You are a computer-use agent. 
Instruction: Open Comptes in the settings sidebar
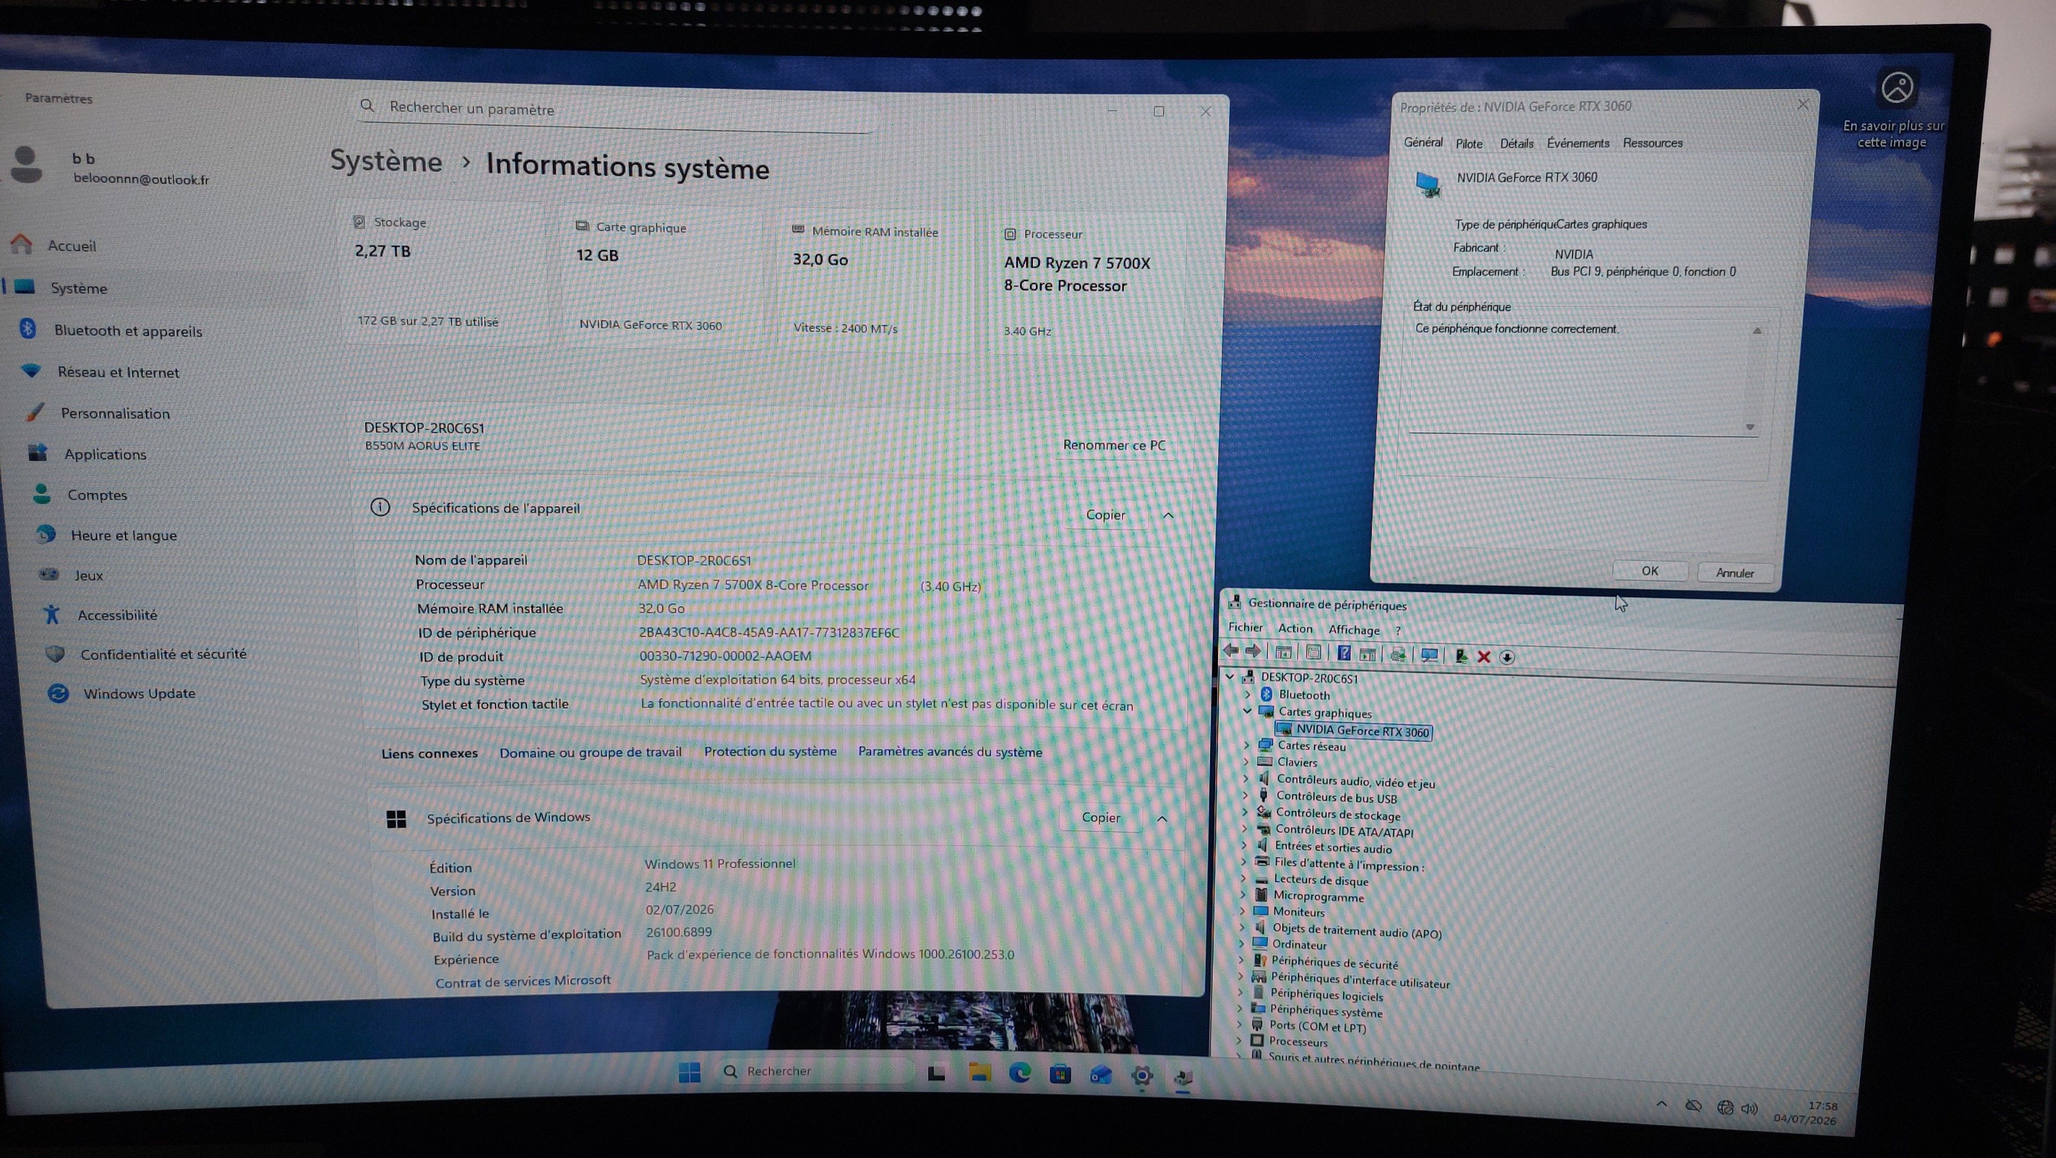pyautogui.click(x=98, y=495)
